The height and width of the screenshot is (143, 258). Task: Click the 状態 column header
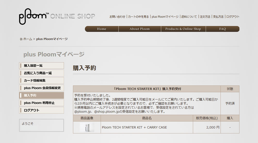click(230, 89)
